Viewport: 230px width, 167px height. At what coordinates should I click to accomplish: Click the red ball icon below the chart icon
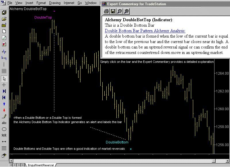(4, 44)
